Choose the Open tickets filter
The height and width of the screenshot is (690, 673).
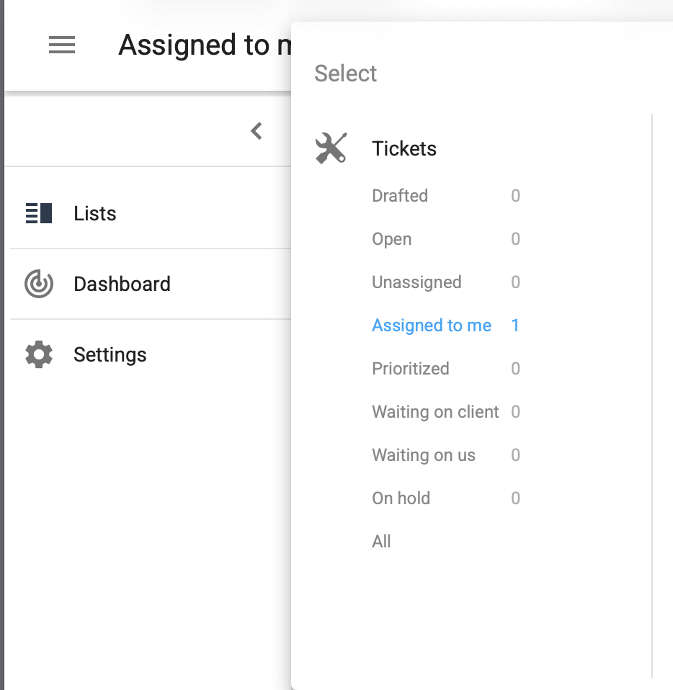pos(392,239)
